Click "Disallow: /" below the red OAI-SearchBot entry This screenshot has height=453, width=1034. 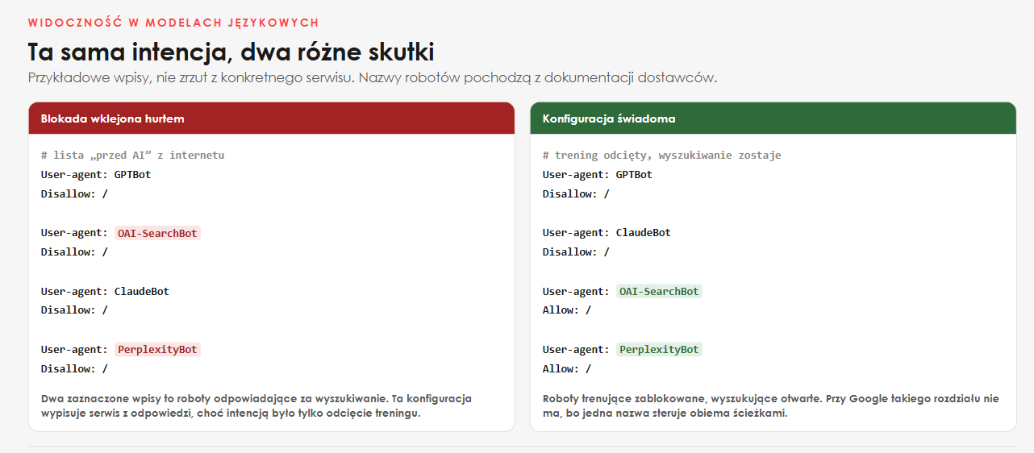(x=74, y=251)
